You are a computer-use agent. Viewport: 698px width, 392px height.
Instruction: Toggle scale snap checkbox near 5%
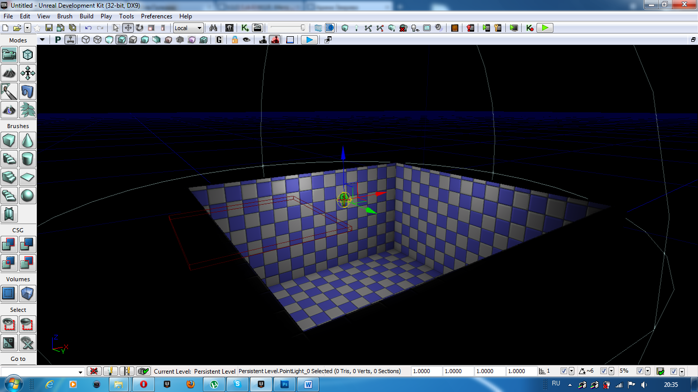click(640, 371)
